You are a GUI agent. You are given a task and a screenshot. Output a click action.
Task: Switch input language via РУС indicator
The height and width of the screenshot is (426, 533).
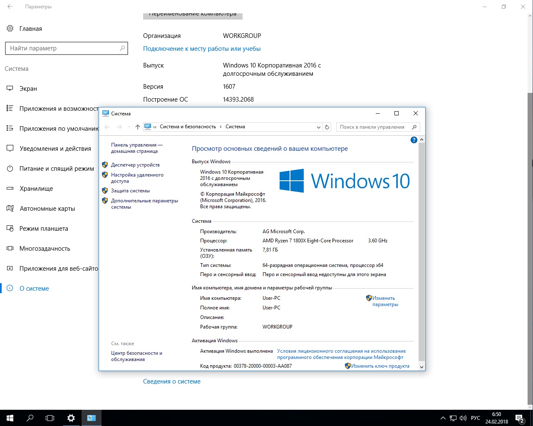pos(476,418)
